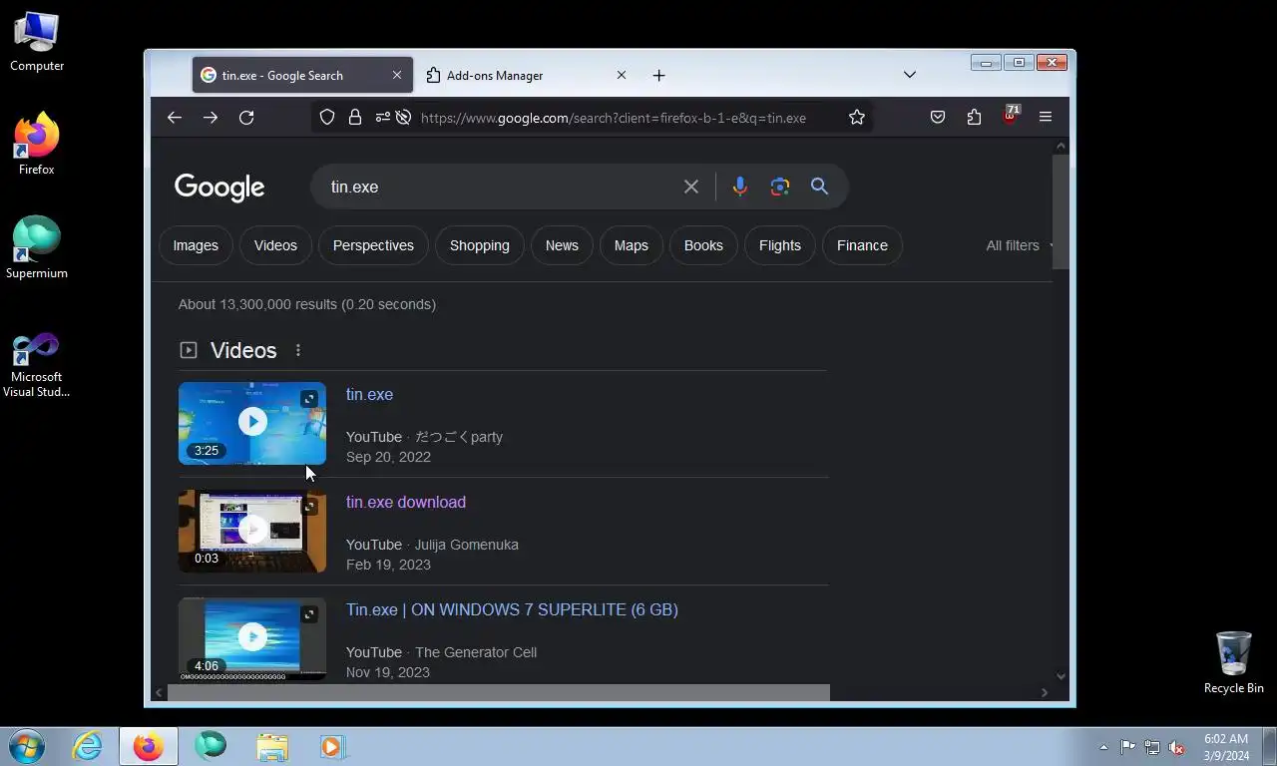Screen dimensions: 1277x766
Task: Click the padlock site security icon
Action: (x=355, y=118)
